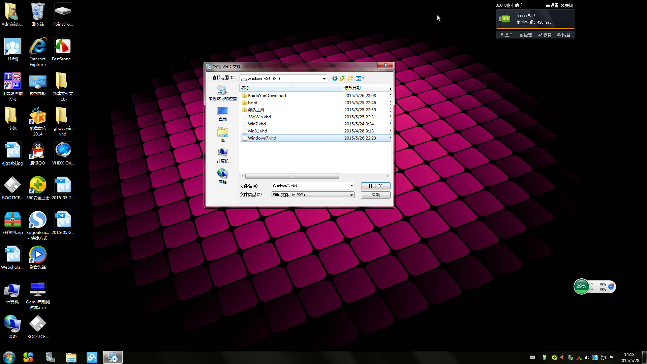Click the horizontal scrollbar in the file list
Viewport: 647px width, 364px height.
[292, 176]
